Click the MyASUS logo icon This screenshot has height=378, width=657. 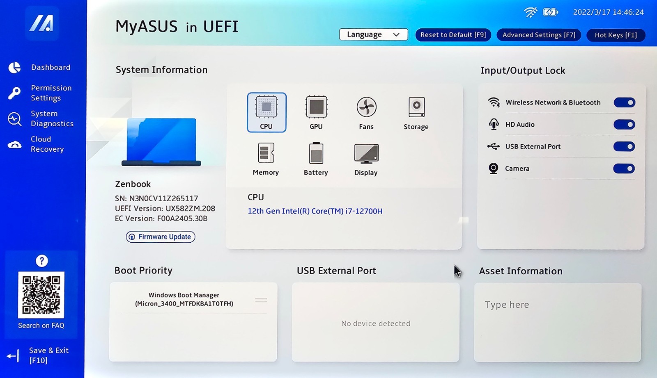(x=41, y=23)
